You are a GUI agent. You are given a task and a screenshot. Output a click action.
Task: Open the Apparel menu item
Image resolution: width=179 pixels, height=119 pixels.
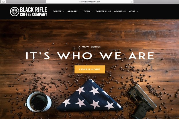[72, 11]
